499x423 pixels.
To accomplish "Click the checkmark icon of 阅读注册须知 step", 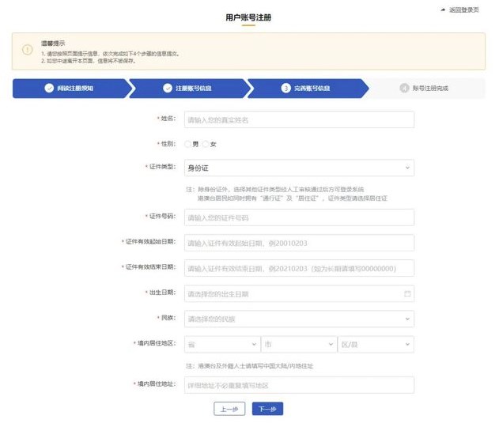I will pos(49,89).
